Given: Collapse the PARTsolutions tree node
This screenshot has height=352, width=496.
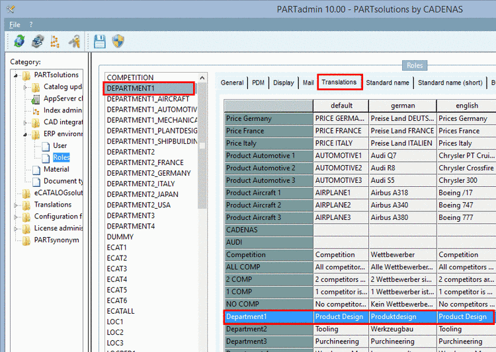Looking at the screenshot, I should coord(15,75).
